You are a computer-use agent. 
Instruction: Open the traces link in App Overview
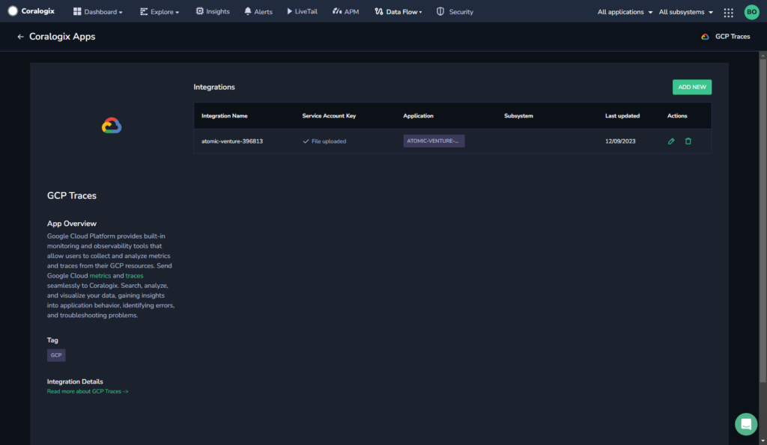click(x=135, y=275)
